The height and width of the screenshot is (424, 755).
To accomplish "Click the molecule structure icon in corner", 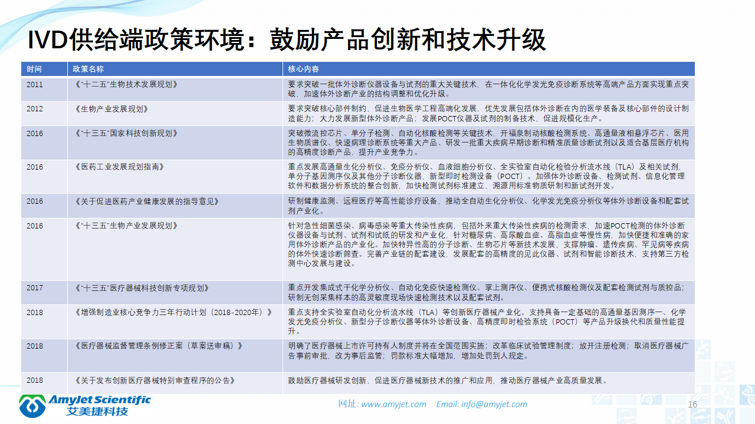I will tap(703, 349).
